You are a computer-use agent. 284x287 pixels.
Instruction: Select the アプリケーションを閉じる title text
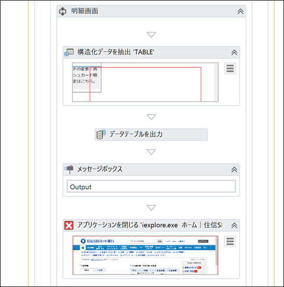pyautogui.click(x=150, y=225)
